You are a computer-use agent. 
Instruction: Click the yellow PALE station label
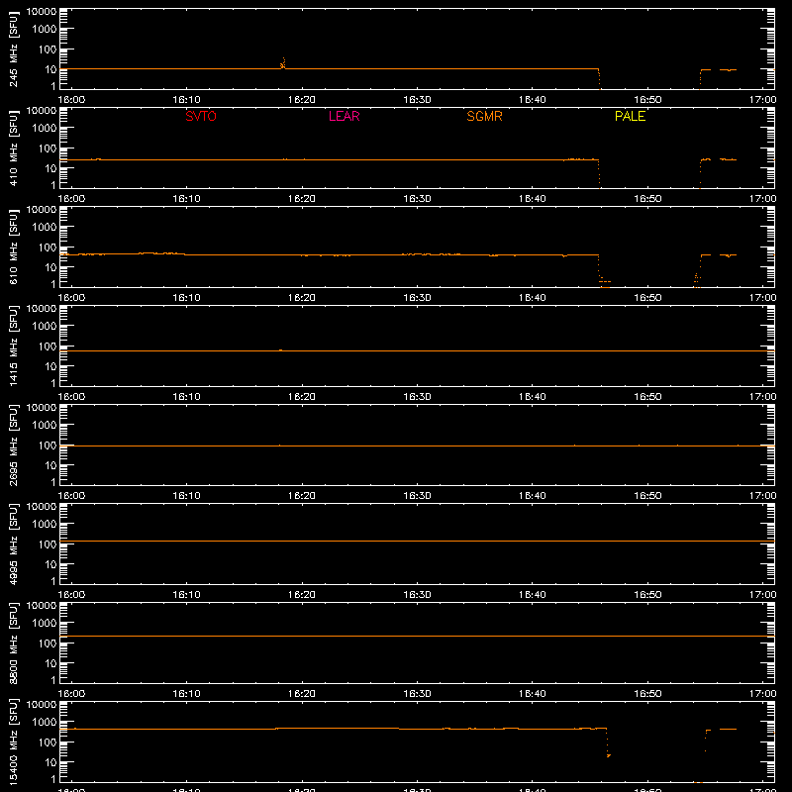click(630, 116)
